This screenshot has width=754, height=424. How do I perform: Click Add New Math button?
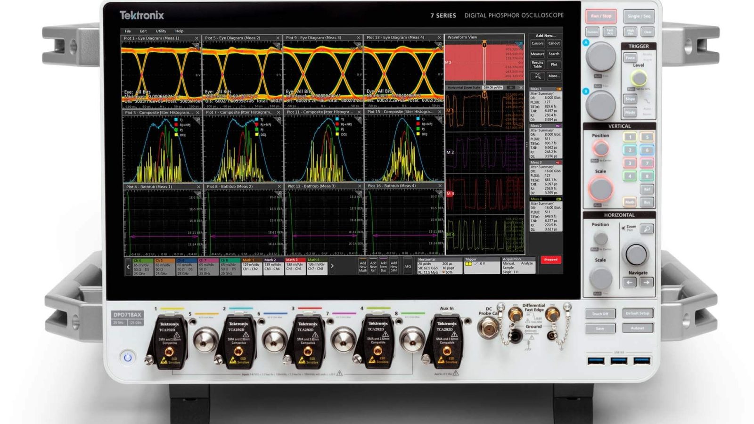click(x=363, y=266)
